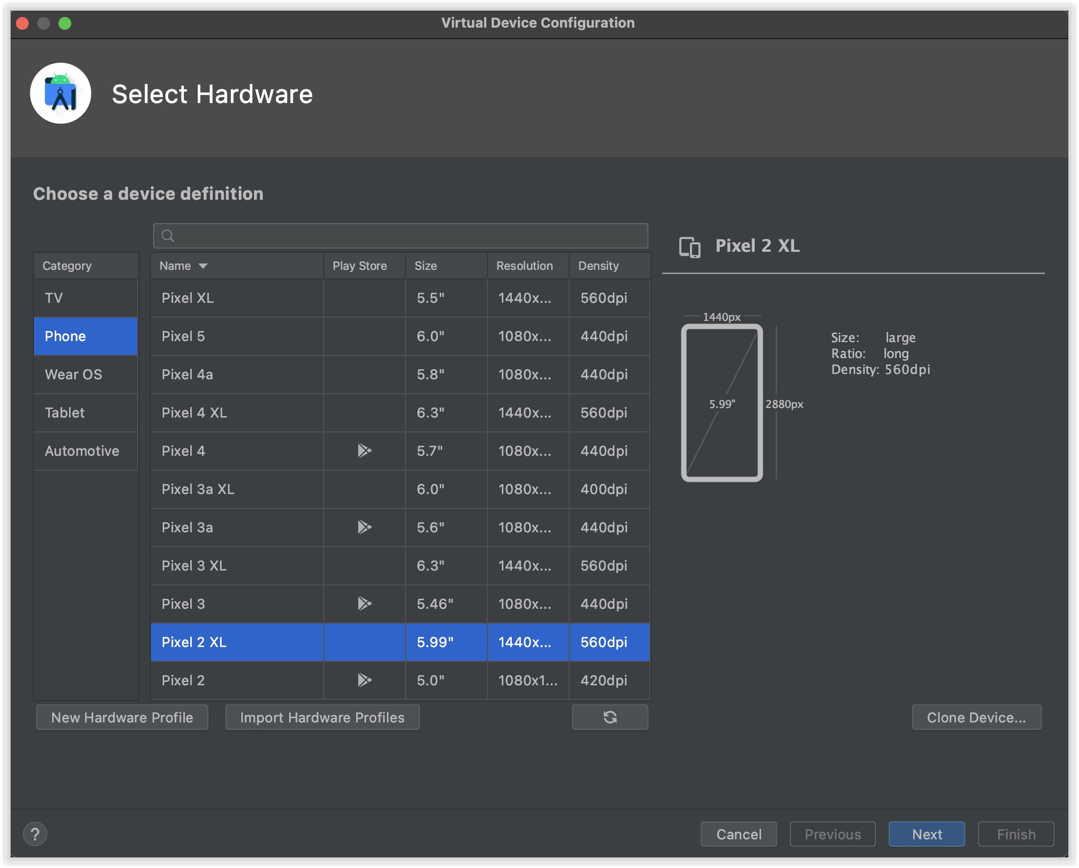This screenshot has width=1079, height=868.
Task: Click the device search input field
Action: click(409, 236)
